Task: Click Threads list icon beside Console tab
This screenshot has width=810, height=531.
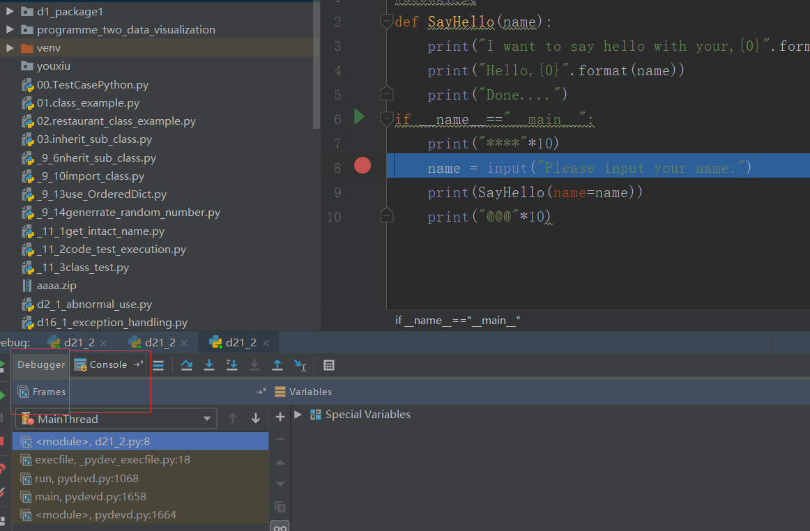Action: coord(159,365)
